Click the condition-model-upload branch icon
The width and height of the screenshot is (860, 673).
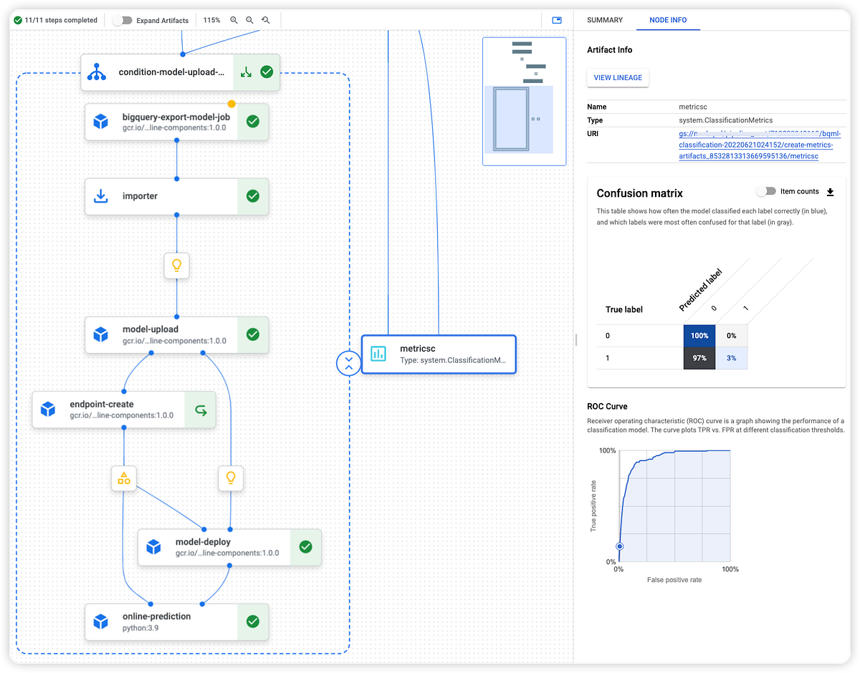tap(96, 72)
